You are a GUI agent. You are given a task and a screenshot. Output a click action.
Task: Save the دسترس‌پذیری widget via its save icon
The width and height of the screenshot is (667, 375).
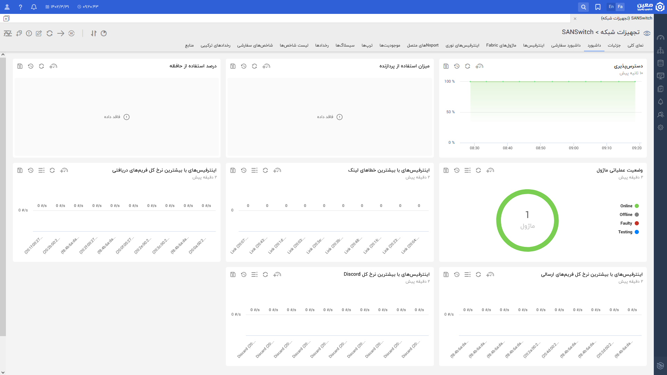pyautogui.click(x=446, y=66)
